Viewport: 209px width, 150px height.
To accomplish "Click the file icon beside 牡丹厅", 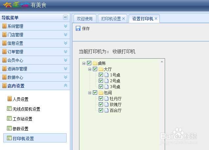I will (x=106, y=99).
